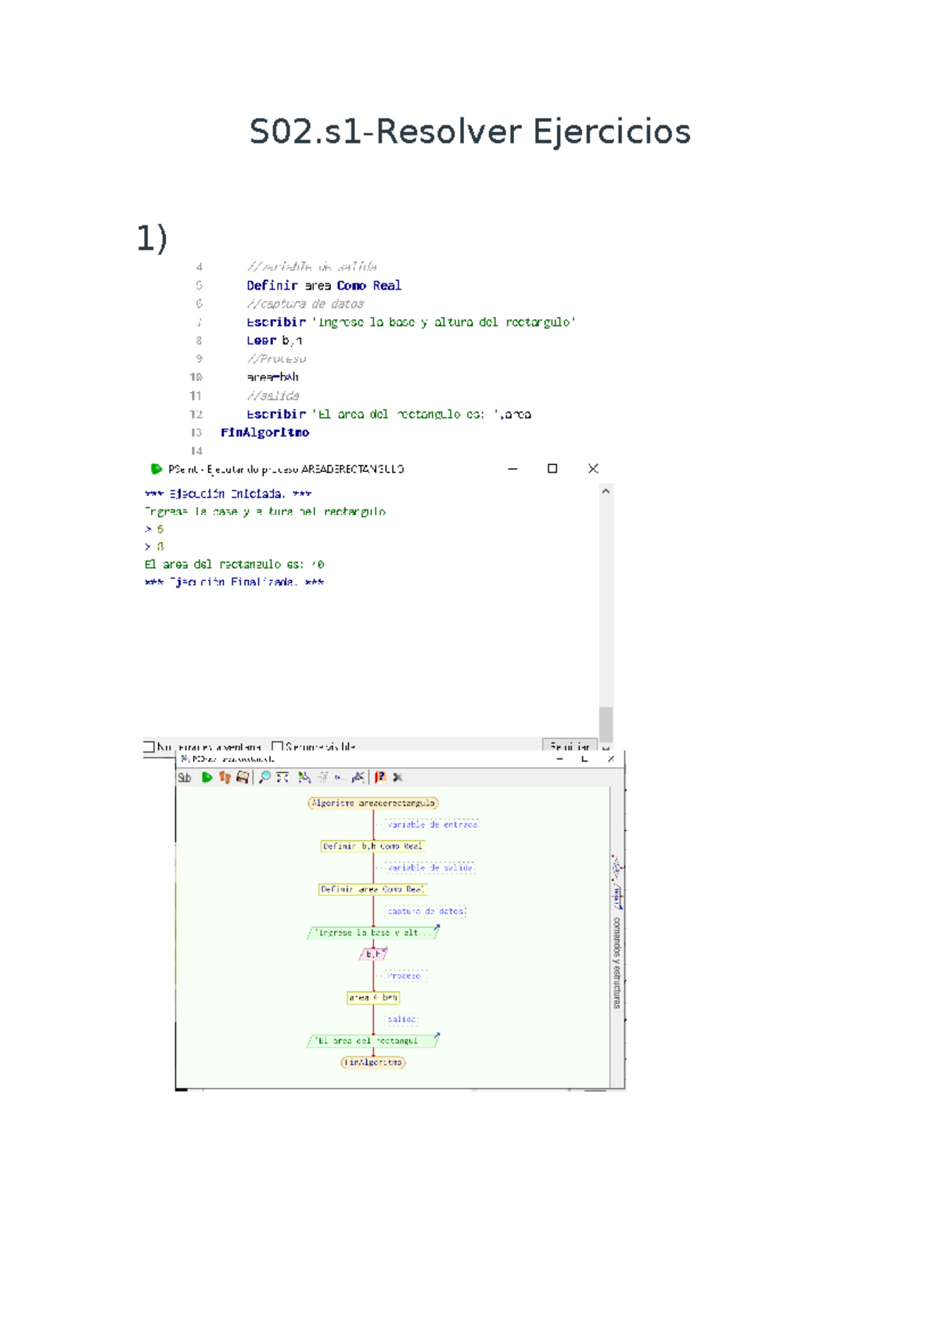This screenshot has height=1329, width=939.
Task: Toggle the 'Siempre visible' checkbox
Action: [277, 747]
